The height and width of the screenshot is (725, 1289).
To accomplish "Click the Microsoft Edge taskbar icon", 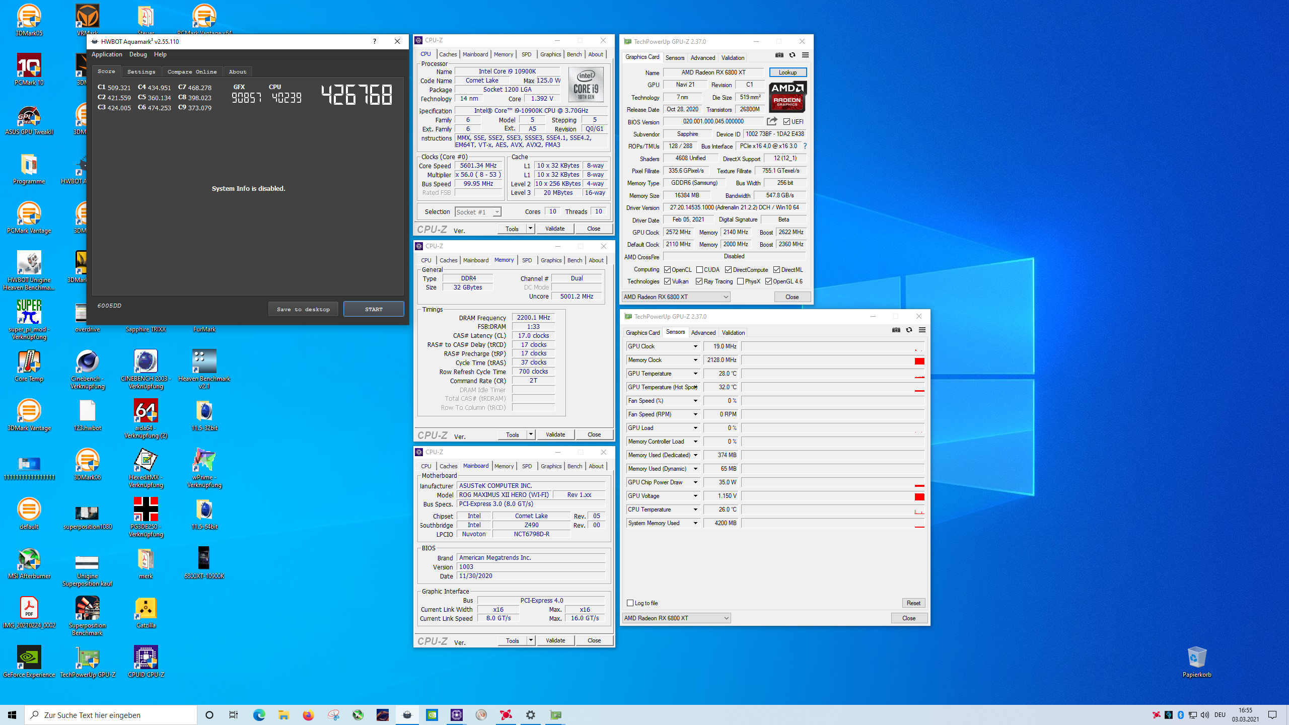I will pyautogui.click(x=259, y=715).
